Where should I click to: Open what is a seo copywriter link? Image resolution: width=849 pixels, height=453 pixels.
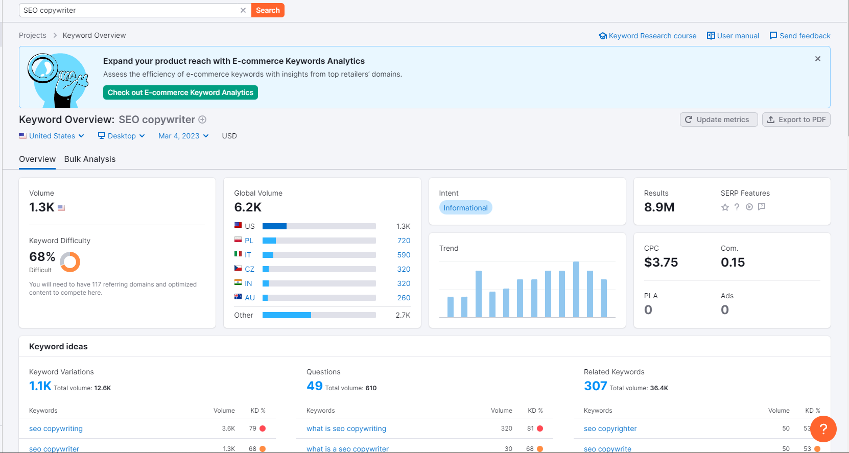click(347, 449)
